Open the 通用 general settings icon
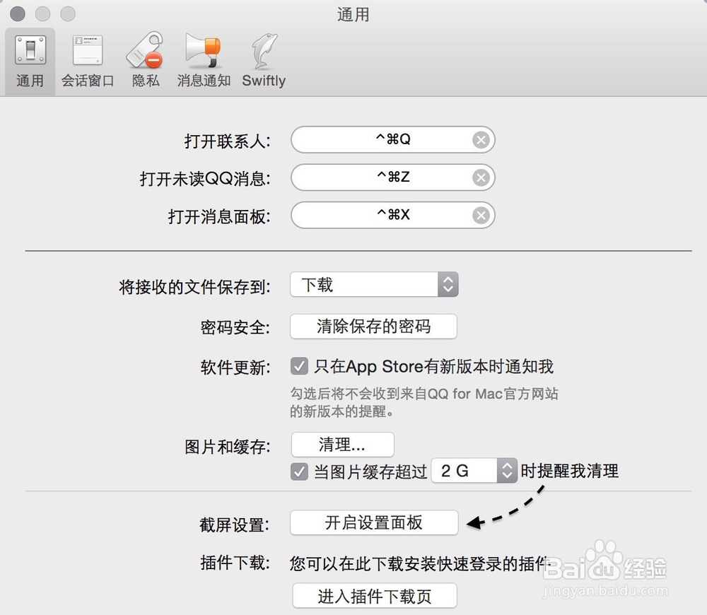The height and width of the screenshot is (615, 707). [x=30, y=61]
